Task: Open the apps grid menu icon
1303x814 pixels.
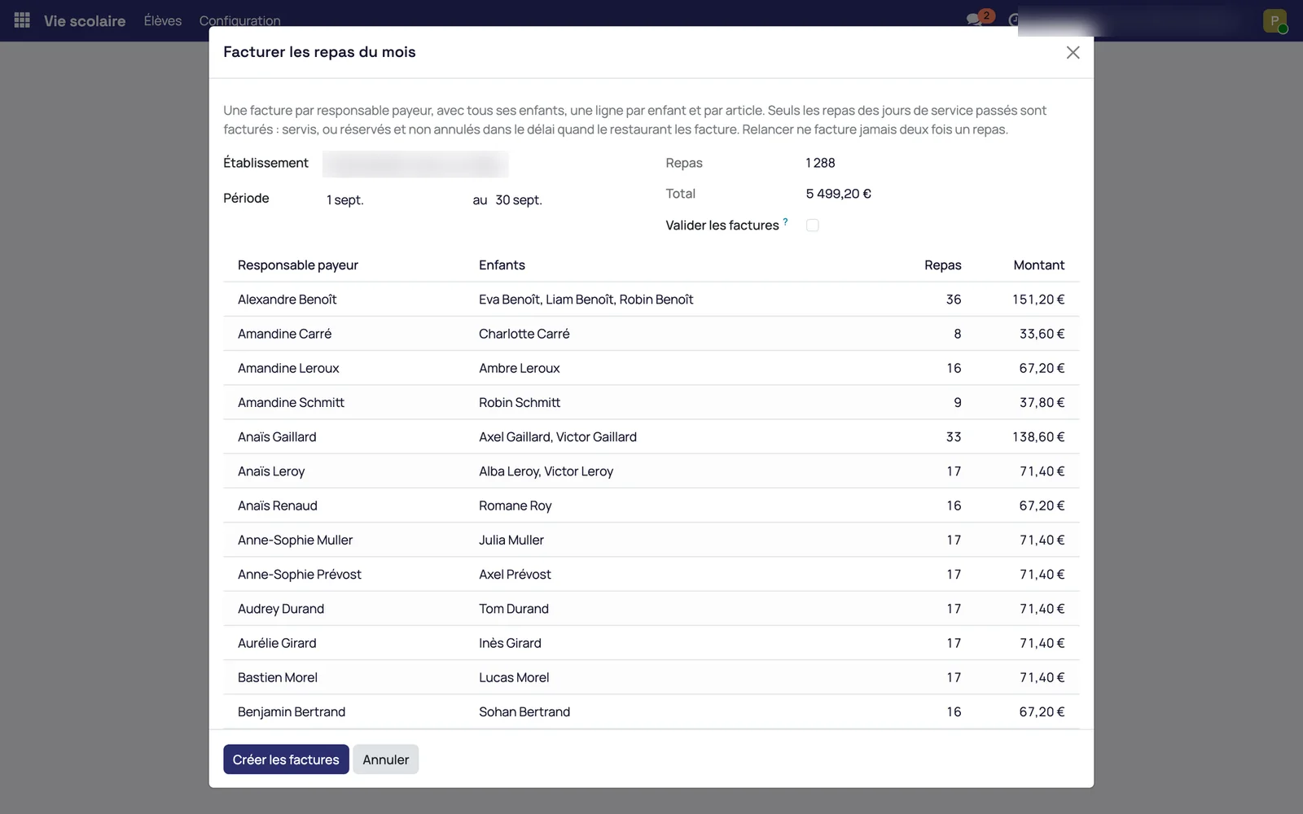Action: point(22,20)
